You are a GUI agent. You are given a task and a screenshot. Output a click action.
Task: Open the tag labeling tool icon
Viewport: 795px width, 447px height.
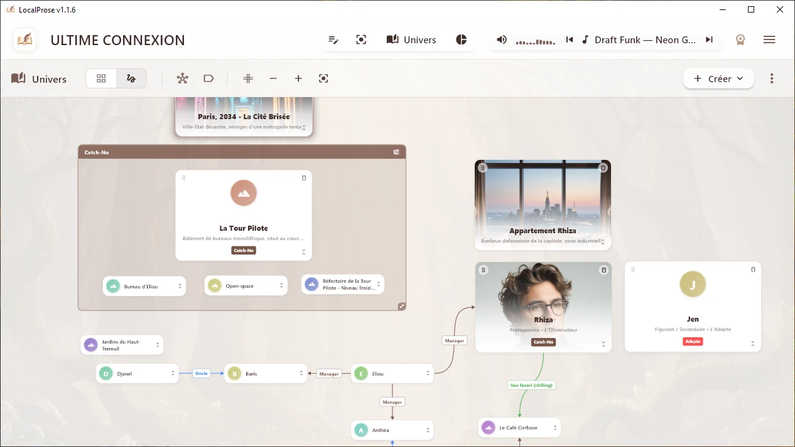208,78
